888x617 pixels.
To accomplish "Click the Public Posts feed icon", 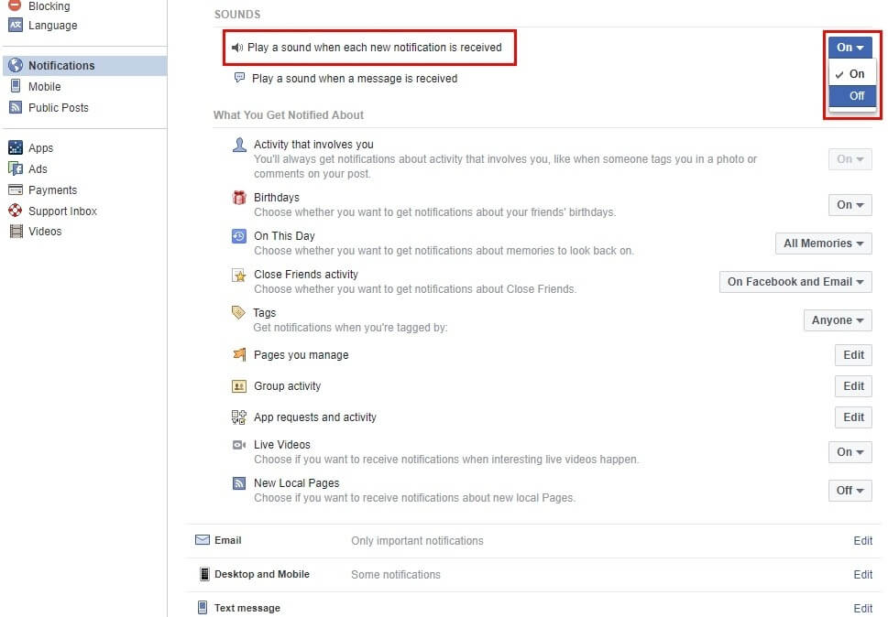I will pos(16,107).
